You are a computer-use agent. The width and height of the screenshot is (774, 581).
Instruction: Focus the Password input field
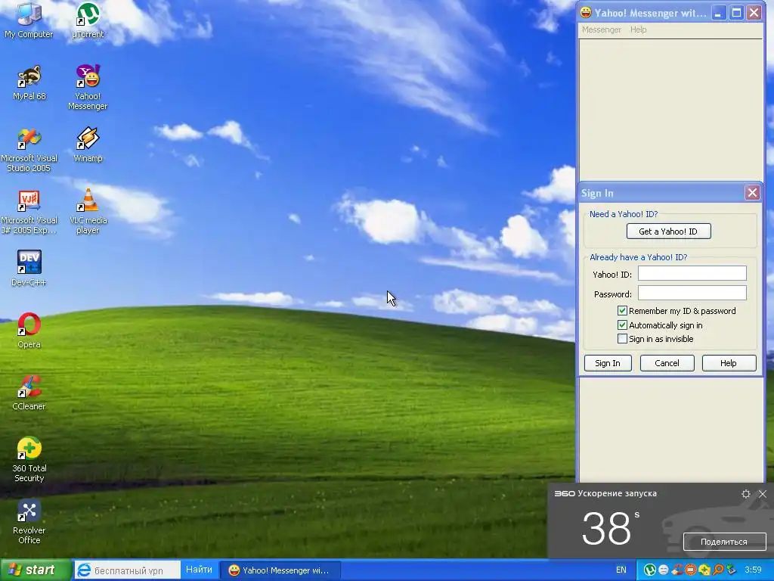click(x=692, y=293)
